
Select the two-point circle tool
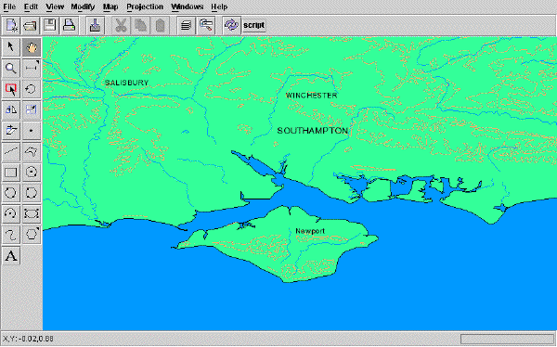11,193
